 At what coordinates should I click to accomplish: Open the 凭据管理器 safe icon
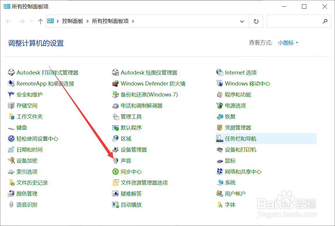click(220, 128)
